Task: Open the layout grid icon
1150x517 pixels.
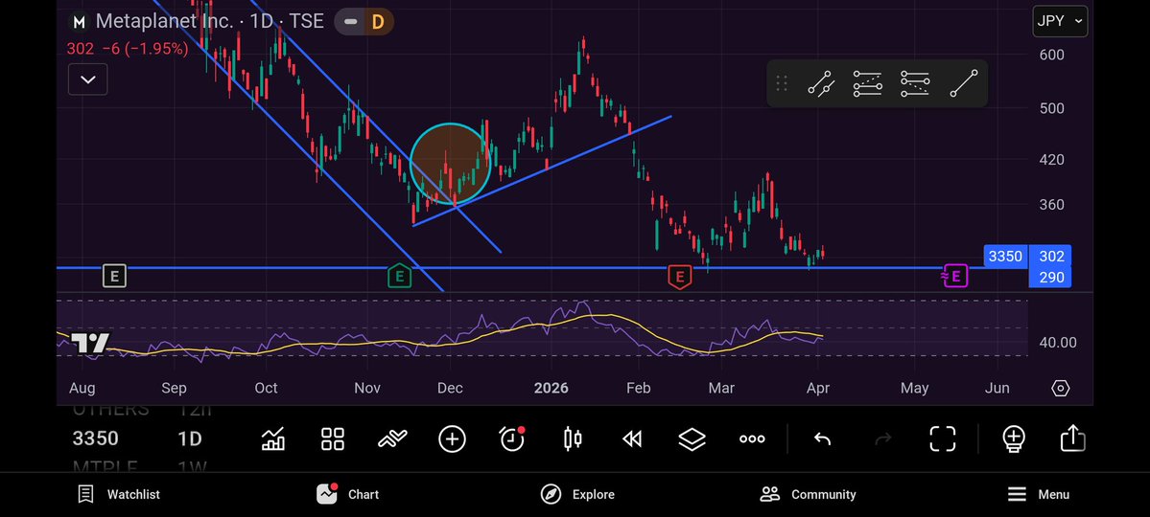Action: pyautogui.click(x=333, y=438)
